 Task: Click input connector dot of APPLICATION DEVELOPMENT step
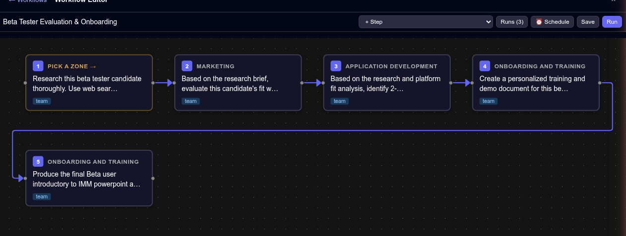pos(323,83)
